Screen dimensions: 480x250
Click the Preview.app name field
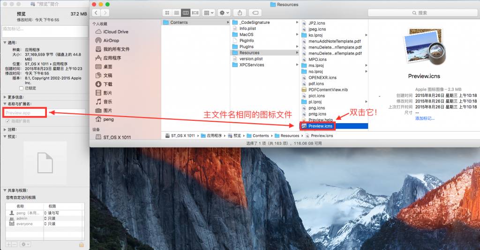(25, 112)
